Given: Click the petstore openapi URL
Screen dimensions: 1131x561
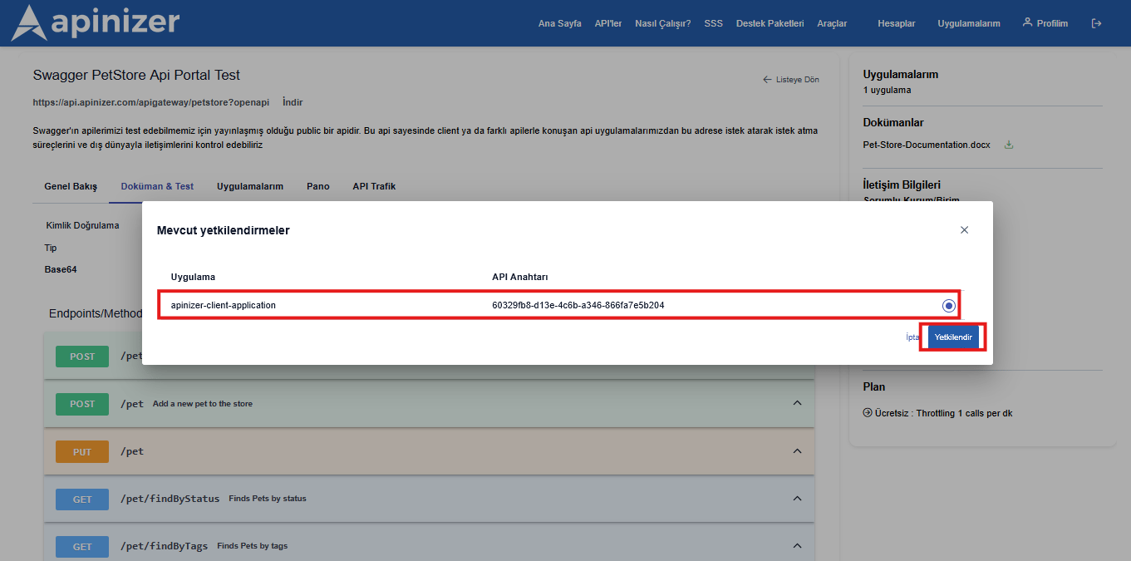Looking at the screenshot, I should pyautogui.click(x=151, y=102).
